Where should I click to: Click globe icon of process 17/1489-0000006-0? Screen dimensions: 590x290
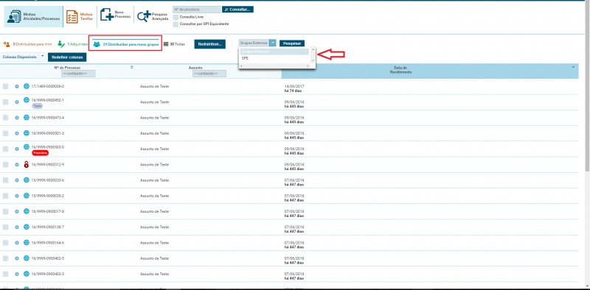(27, 86)
